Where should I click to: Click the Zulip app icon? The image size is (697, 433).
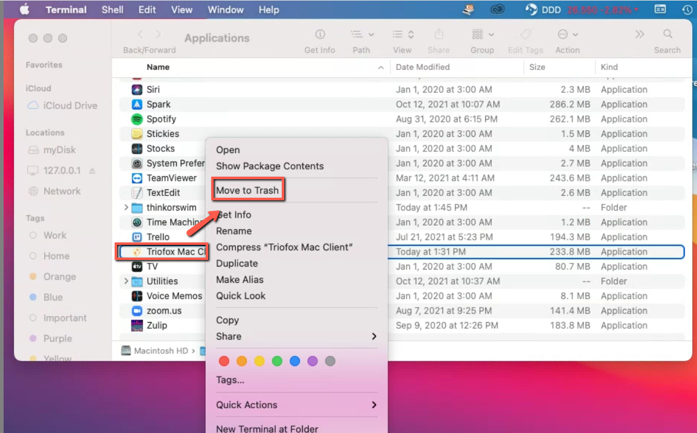point(137,326)
